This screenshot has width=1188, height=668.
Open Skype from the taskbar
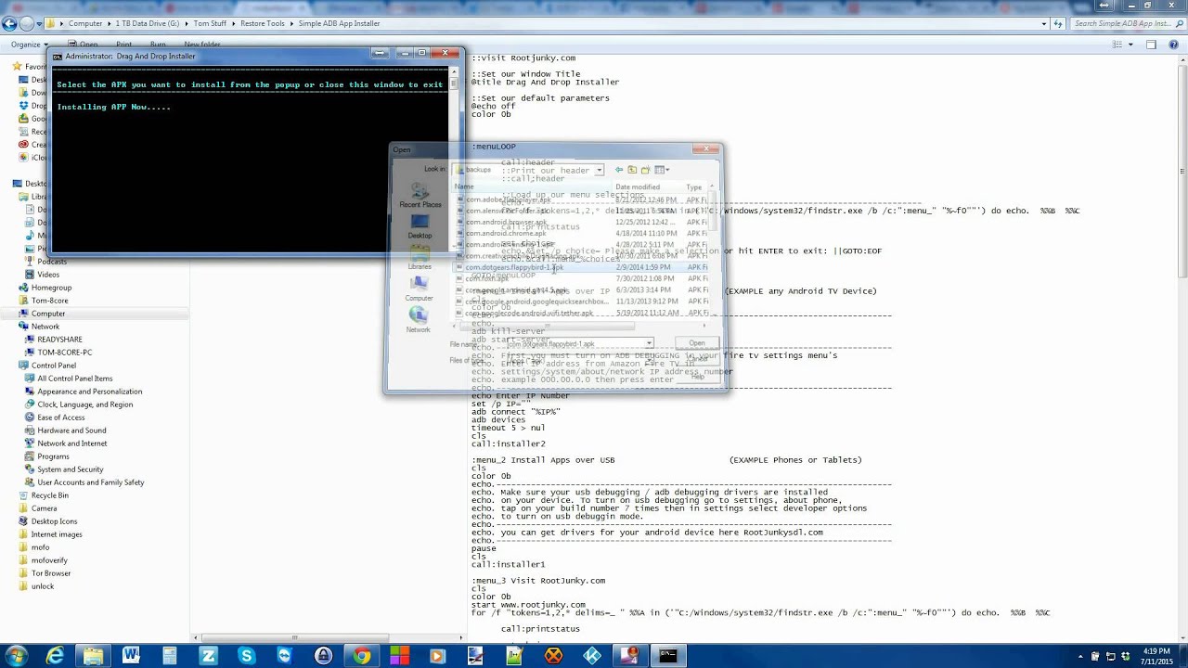pos(246,656)
